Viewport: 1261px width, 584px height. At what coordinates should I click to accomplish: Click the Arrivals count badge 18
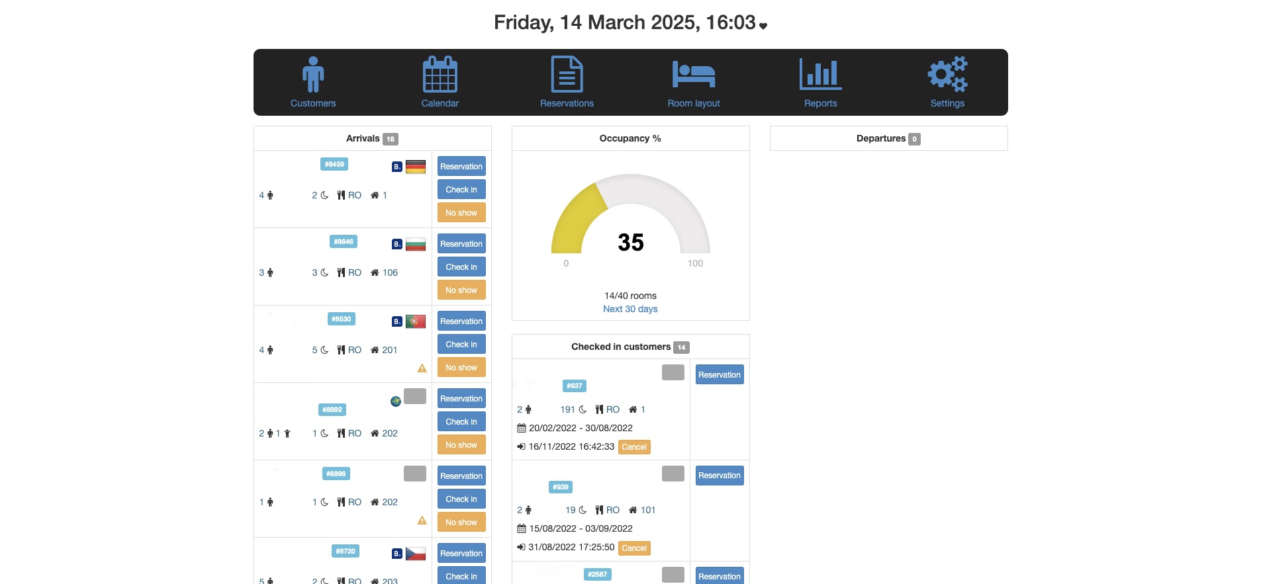[x=391, y=139]
